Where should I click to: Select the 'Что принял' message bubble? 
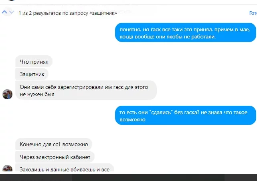(34, 62)
